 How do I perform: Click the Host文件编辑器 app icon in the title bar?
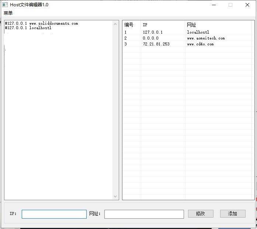coord(5,5)
